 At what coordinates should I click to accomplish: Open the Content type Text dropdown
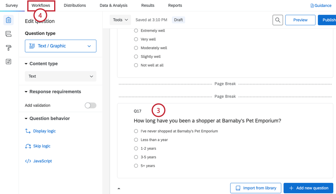click(x=60, y=76)
